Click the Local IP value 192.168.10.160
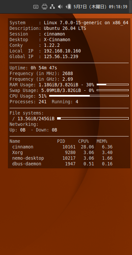The height and width of the screenshot is (255, 132). point(62,51)
